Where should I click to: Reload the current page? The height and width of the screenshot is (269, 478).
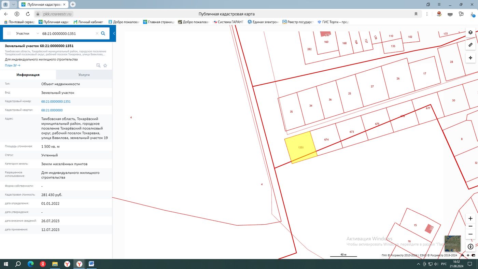(x=27, y=14)
